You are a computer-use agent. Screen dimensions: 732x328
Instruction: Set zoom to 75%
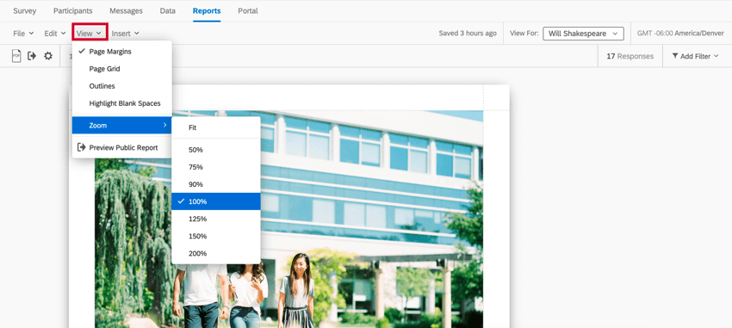[x=215, y=167]
